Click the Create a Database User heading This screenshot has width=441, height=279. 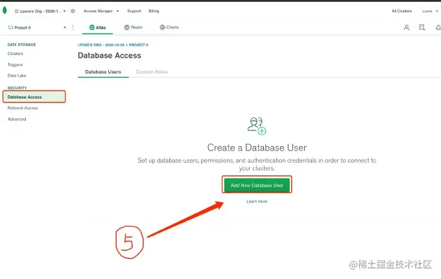click(x=257, y=148)
